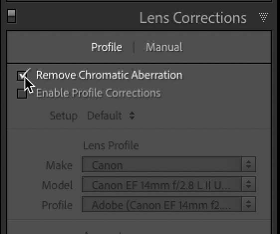Click the Lens Profile section heading
This screenshot has width=280, height=234.
click(x=111, y=145)
